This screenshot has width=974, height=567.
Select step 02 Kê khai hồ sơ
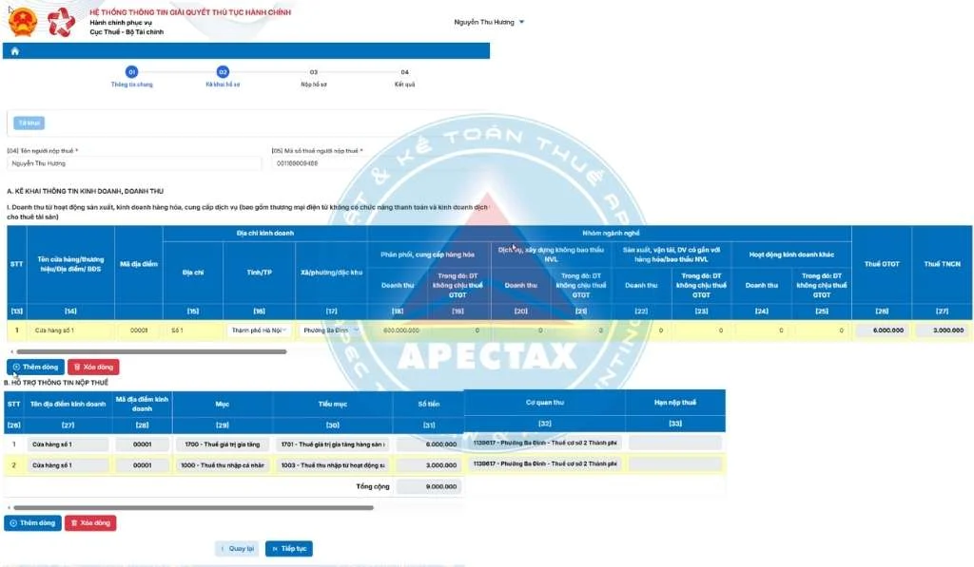(223, 72)
